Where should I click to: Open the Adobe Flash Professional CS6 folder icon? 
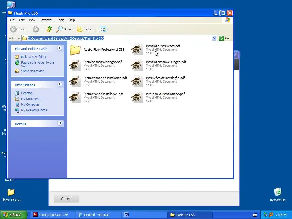[x=75, y=50]
